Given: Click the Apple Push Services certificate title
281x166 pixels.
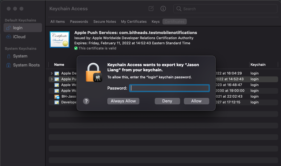Looking at the screenshot, I should click(136, 33).
